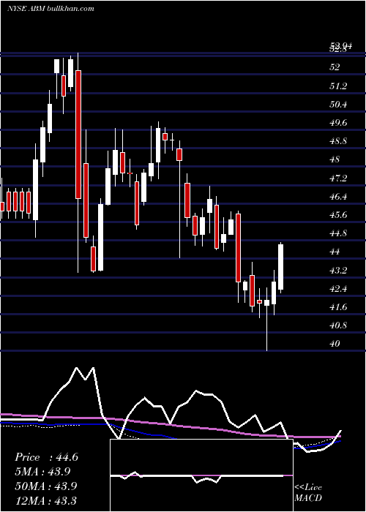Click the 43.2 price axis label
The height and width of the screenshot is (512, 366).
[337, 271]
